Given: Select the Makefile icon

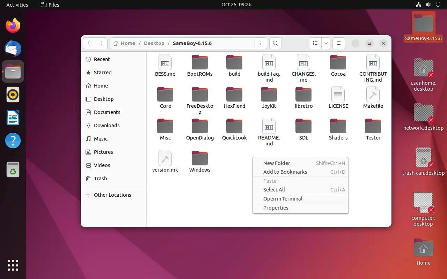Looking at the screenshot, I should point(373,95).
